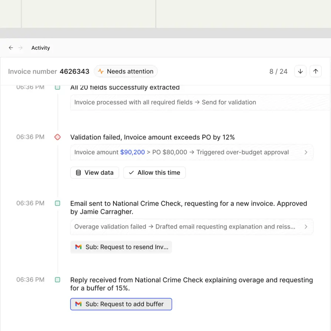This screenshot has width=331, height=331.
Task: Go to next invoice with down arrow
Action: pos(300,72)
